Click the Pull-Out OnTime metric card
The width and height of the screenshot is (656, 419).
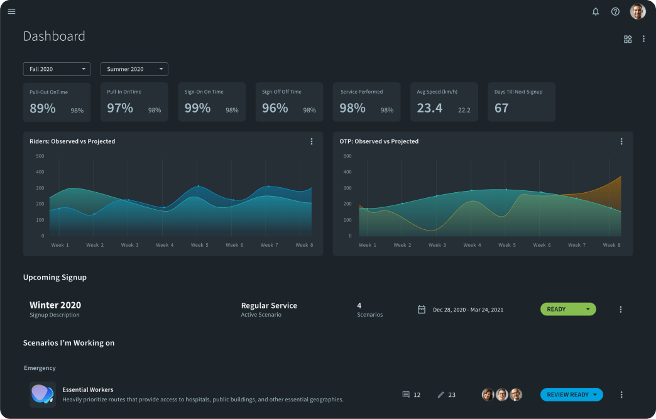57,102
